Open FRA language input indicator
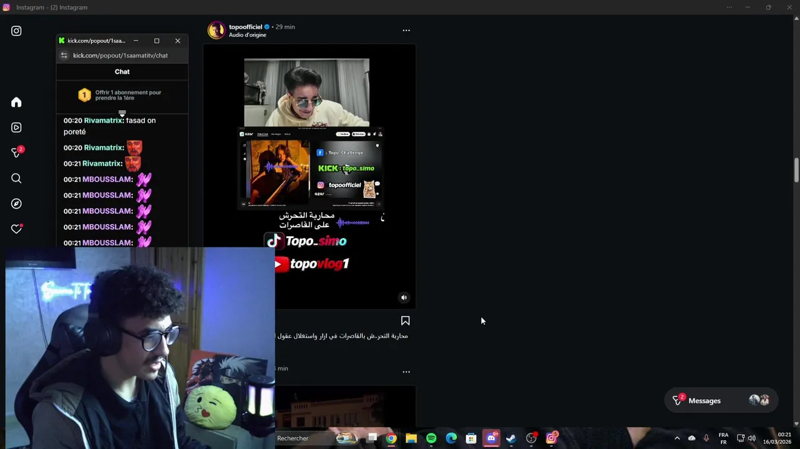 723,438
